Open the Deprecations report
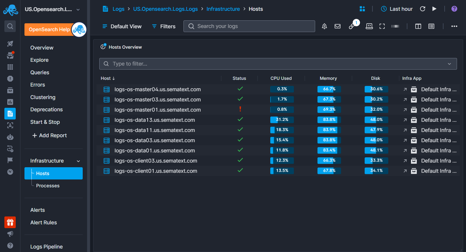The width and height of the screenshot is (466, 252). 47,110
